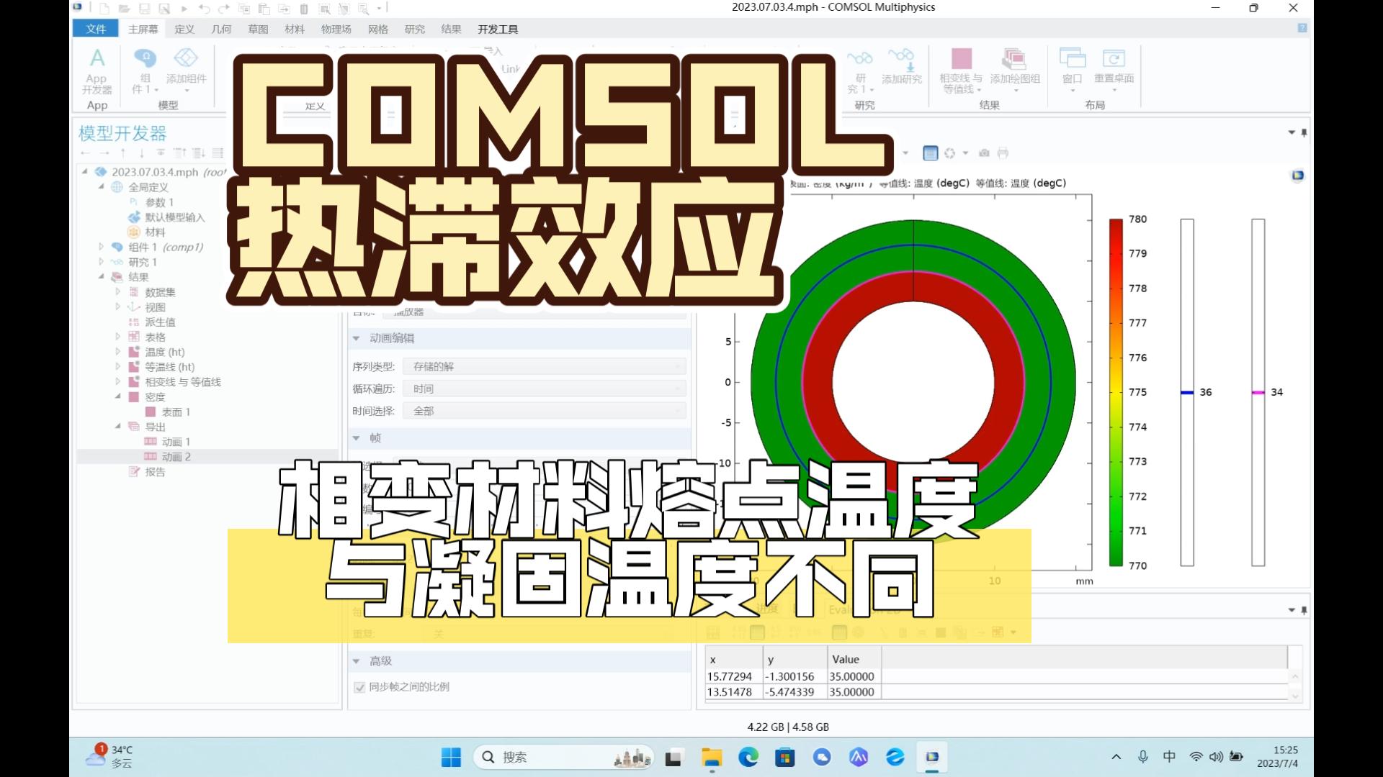Screen dimensions: 1383x777
Task: Click the red-green temperature color legend
Action: [1116, 392]
